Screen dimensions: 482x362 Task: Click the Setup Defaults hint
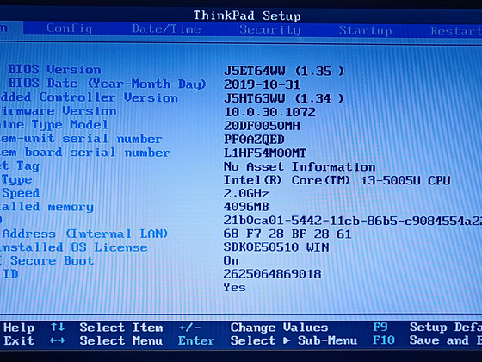coord(446,328)
